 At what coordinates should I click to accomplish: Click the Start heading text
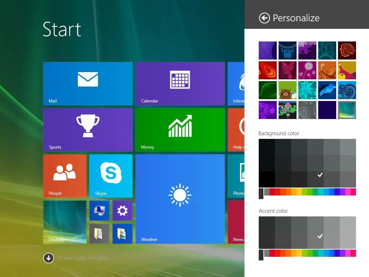(x=62, y=30)
